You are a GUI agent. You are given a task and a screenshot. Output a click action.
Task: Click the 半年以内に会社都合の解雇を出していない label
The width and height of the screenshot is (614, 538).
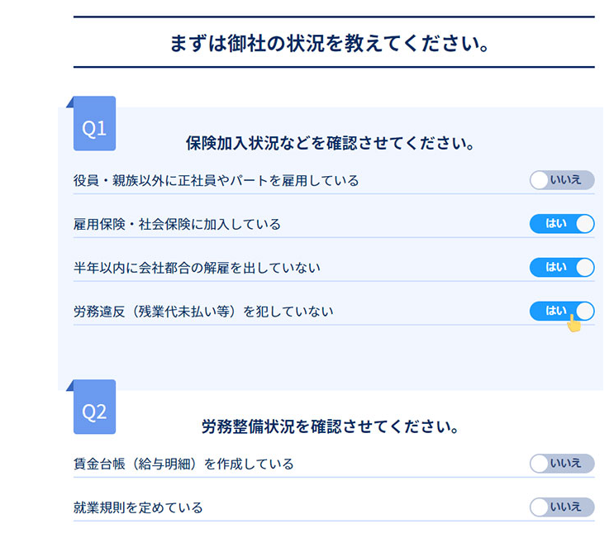(x=197, y=268)
